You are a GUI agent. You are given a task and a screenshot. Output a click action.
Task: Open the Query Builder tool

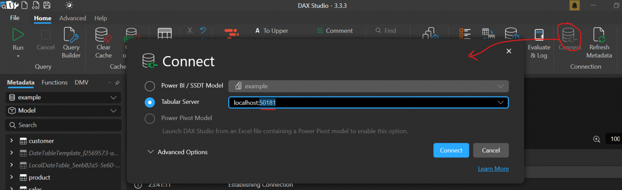[71, 36]
